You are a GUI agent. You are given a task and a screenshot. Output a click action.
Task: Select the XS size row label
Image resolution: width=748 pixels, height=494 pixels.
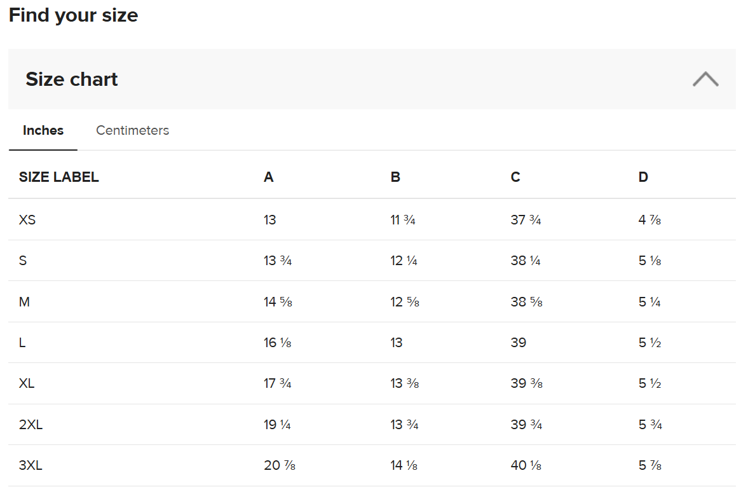(27, 220)
